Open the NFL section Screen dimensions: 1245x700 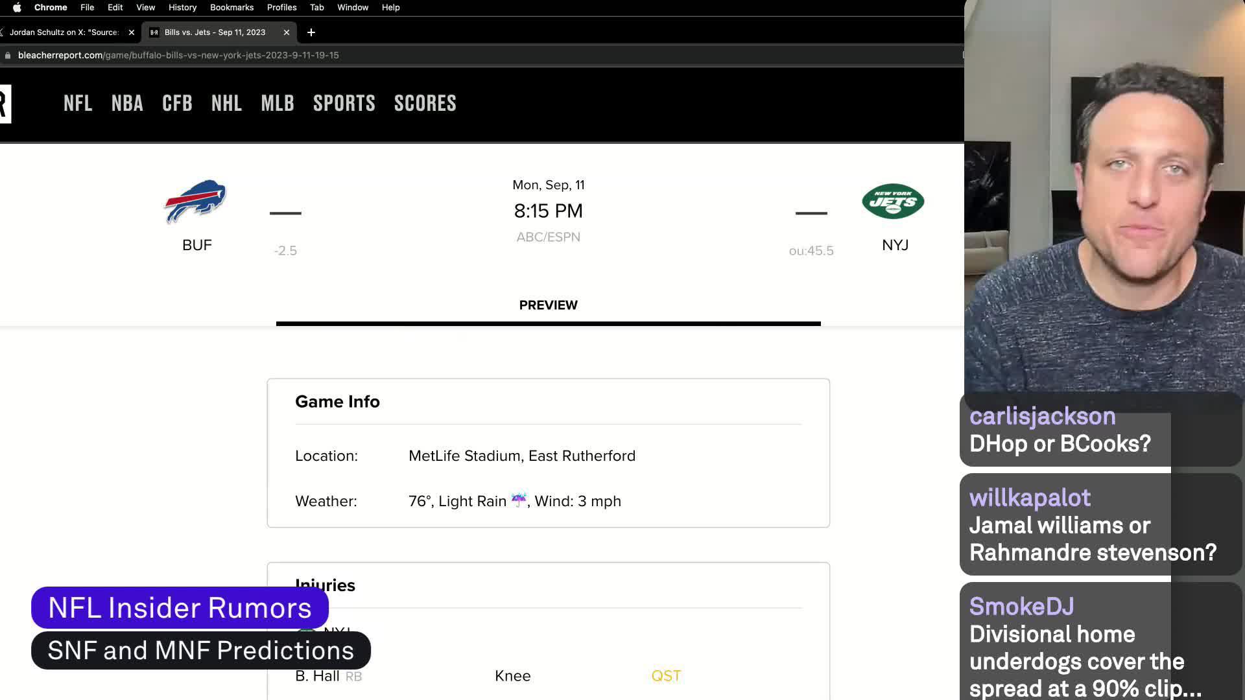pyautogui.click(x=77, y=104)
